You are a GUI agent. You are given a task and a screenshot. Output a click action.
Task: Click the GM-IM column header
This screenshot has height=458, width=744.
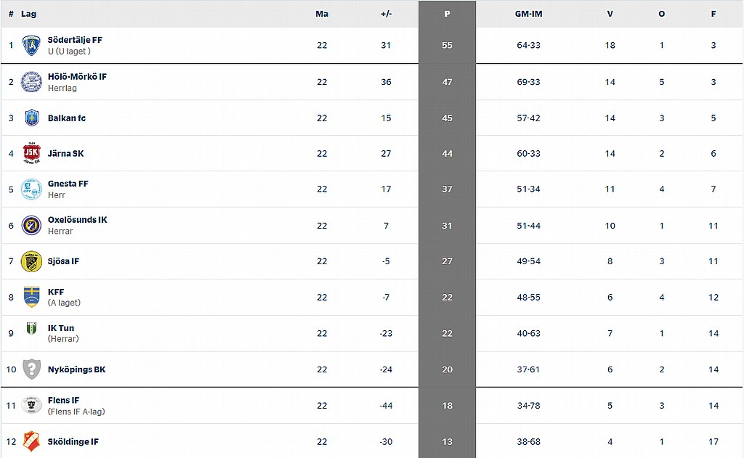[x=529, y=14]
